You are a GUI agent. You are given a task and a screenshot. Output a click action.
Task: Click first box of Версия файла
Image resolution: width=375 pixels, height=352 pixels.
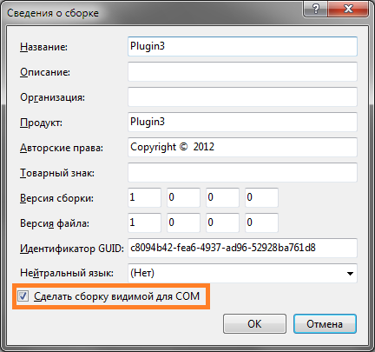(144, 222)
